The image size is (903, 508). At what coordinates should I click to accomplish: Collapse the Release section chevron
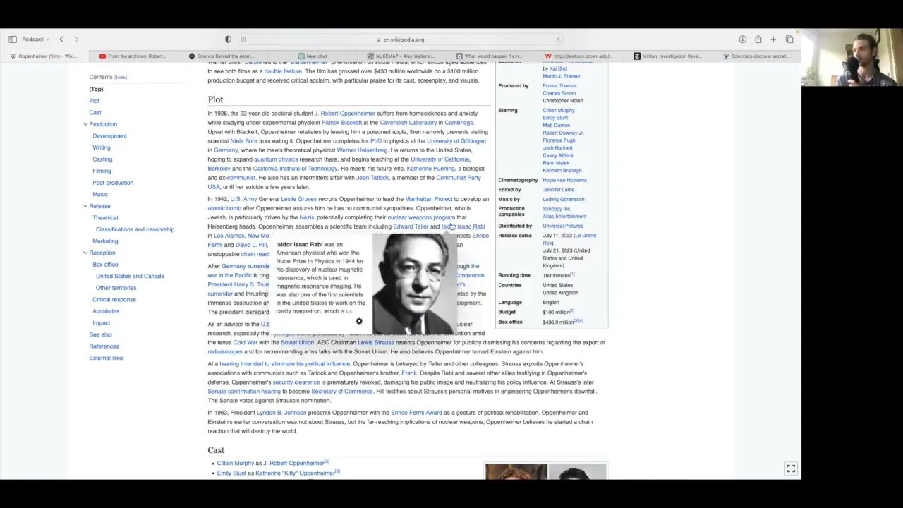(x=85, y=206)
